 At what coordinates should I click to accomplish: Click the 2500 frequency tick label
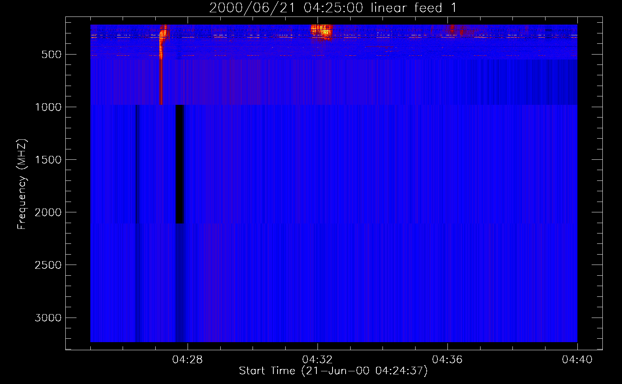click(x=48, y=265)
